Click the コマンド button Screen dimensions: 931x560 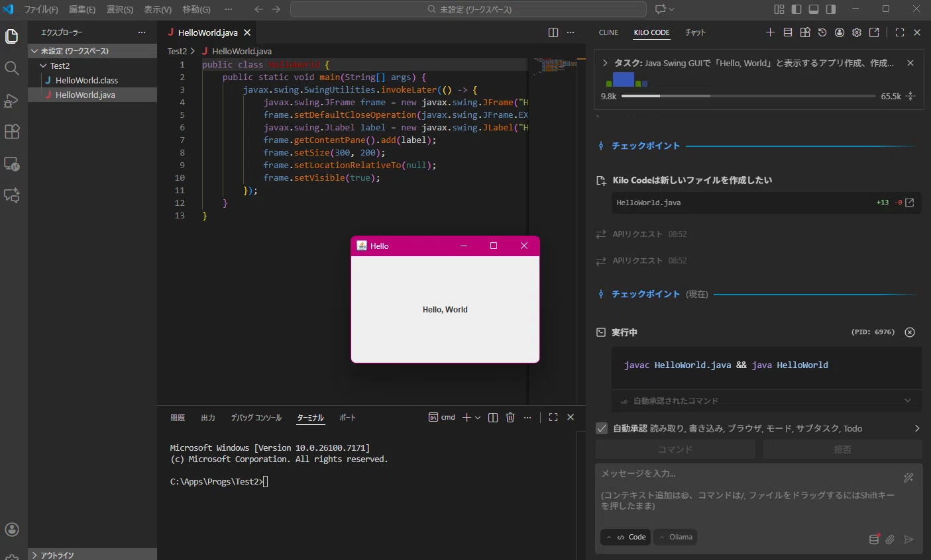[x=675, y=449]
